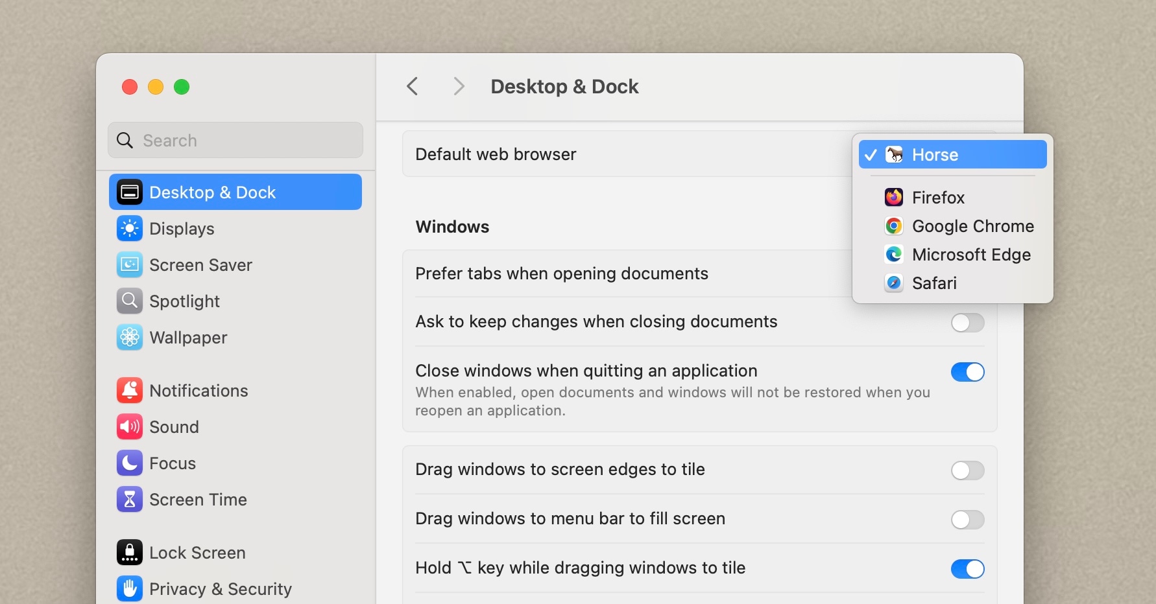Image resolution: width=1156 pixels, height=604 pixels.
Task: Choose Safari from the browser list
Action: (x=935, y=283)
